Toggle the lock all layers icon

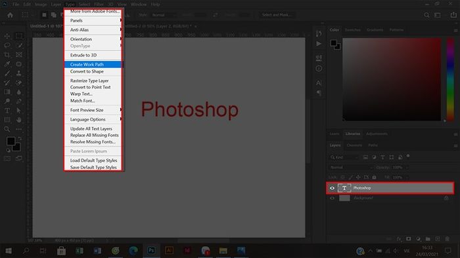374,177
